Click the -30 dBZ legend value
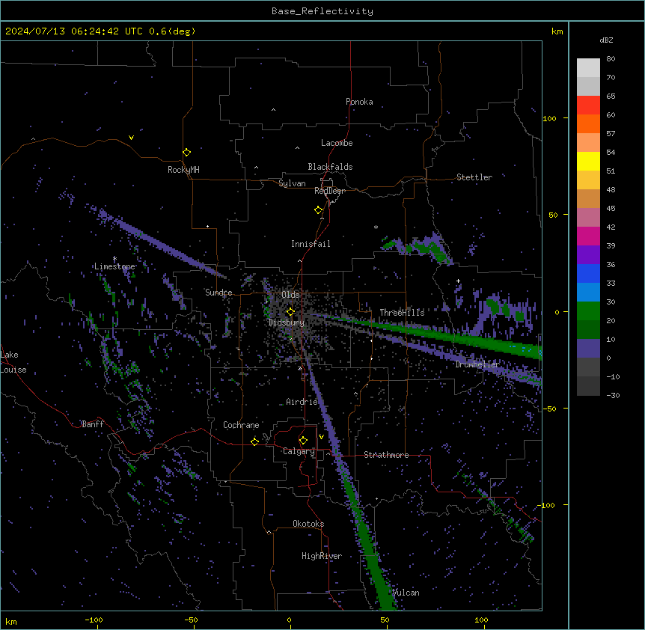The width and height of the screenshot is (645, 630). pyautogui.click(x=613, y=396)
